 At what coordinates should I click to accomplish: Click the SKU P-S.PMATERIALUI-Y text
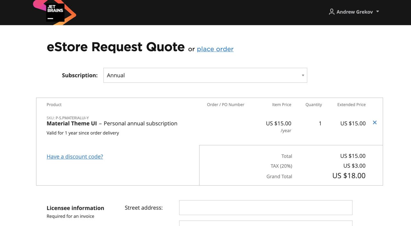click(x=68, y=118)
